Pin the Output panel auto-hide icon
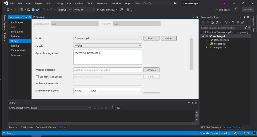The image size is (257, 137). click(x=192, y=103)
